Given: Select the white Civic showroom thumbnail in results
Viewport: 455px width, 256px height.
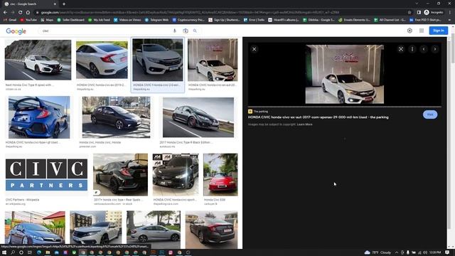Looking at the screenshot, I should click(x=213, y=60).
